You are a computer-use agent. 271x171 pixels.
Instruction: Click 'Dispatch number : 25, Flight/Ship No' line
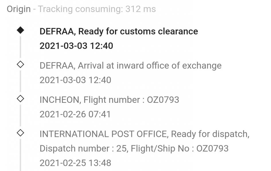pyautogui.click(x=134, y=149)
